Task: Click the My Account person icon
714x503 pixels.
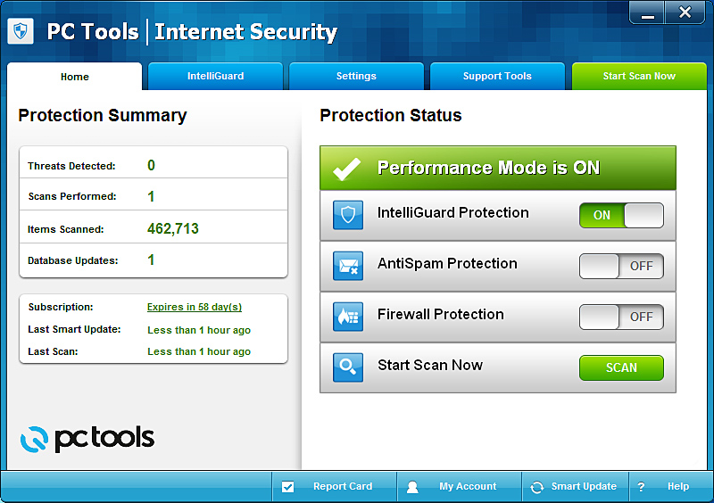Action: (x=412, y=487)
